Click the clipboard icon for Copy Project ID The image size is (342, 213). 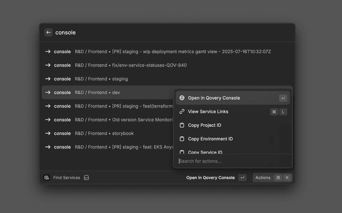(x=182, y=125)
